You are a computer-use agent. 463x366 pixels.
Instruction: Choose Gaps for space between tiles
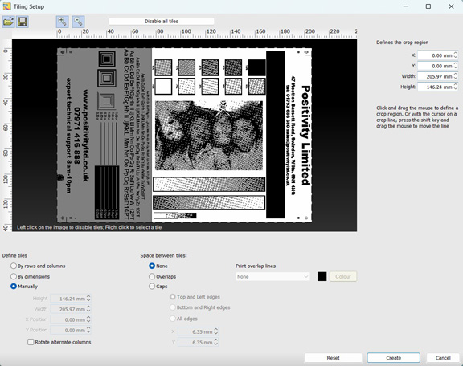click(158, 287)
